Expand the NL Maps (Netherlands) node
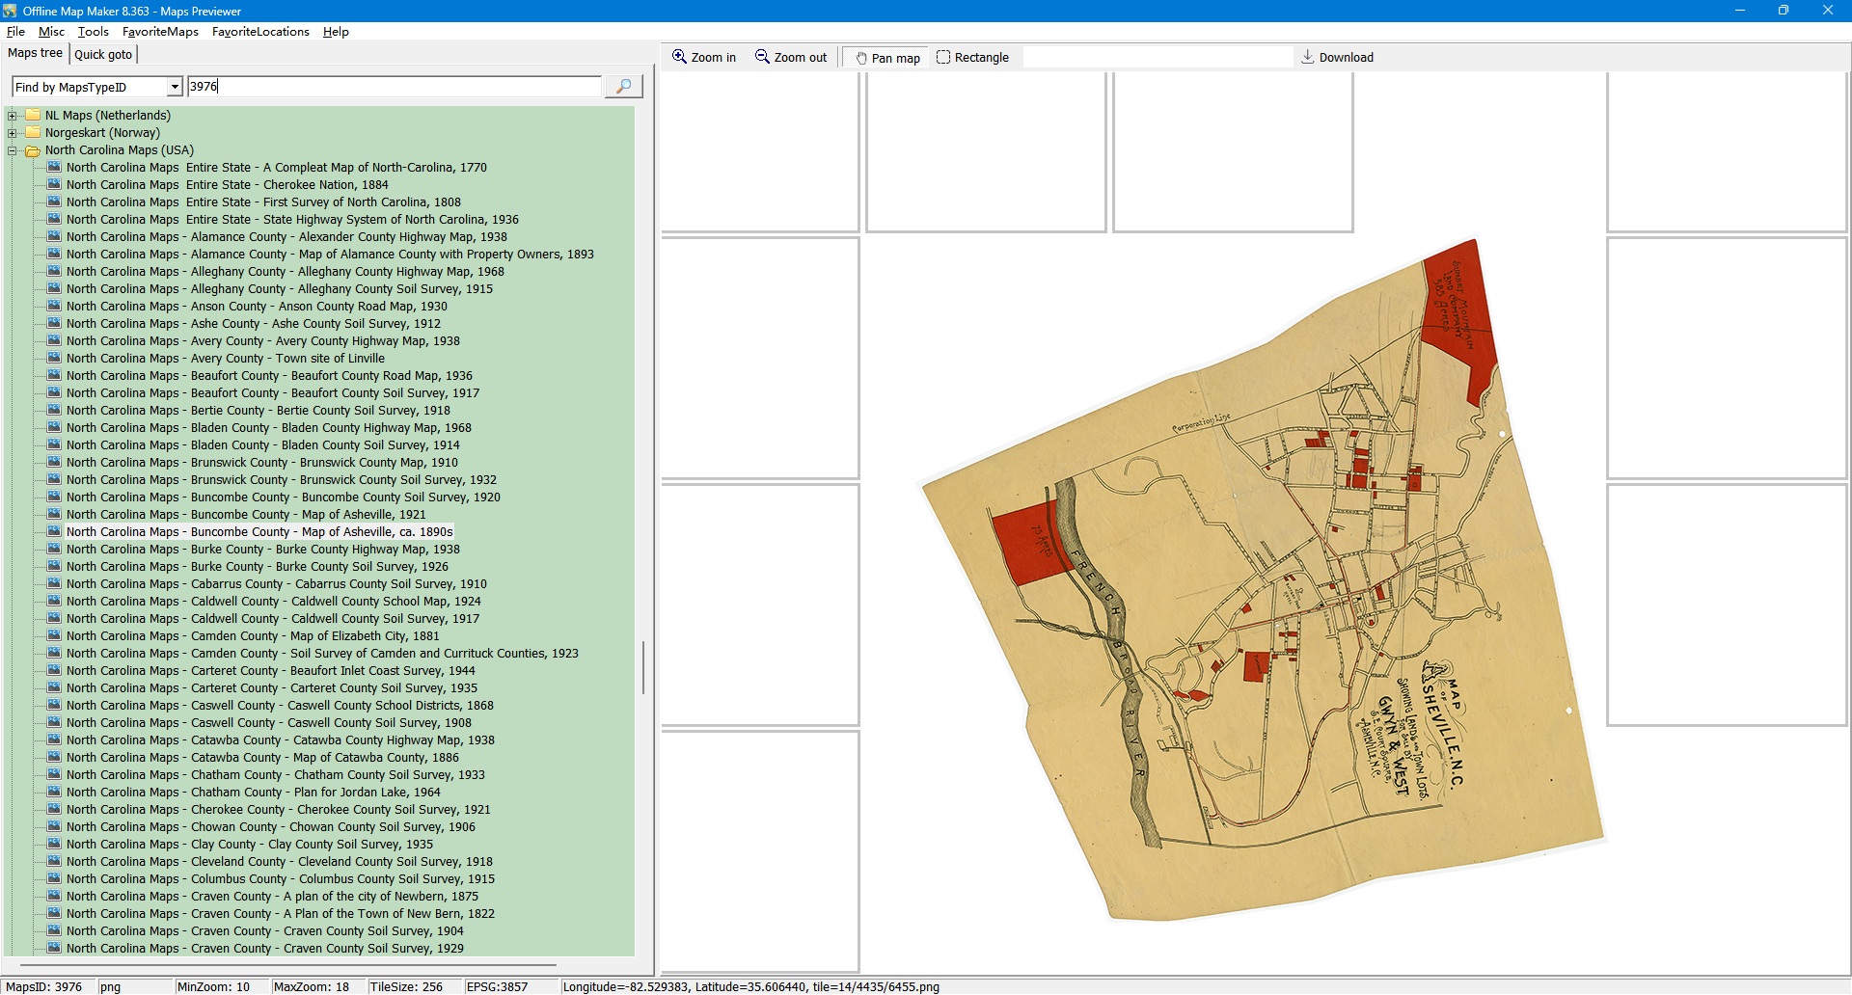Image resolution: width=1852 pixels, height=995 pixels. click(13, 116)
